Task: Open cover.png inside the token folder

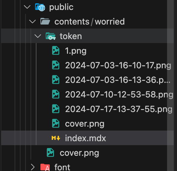Action: [85, 124]
